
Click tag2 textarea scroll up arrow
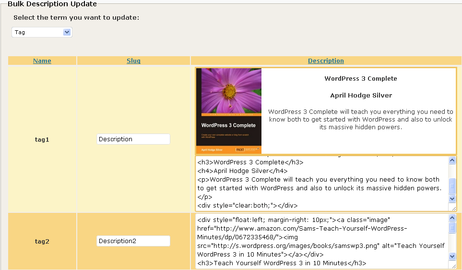(452, 218)
